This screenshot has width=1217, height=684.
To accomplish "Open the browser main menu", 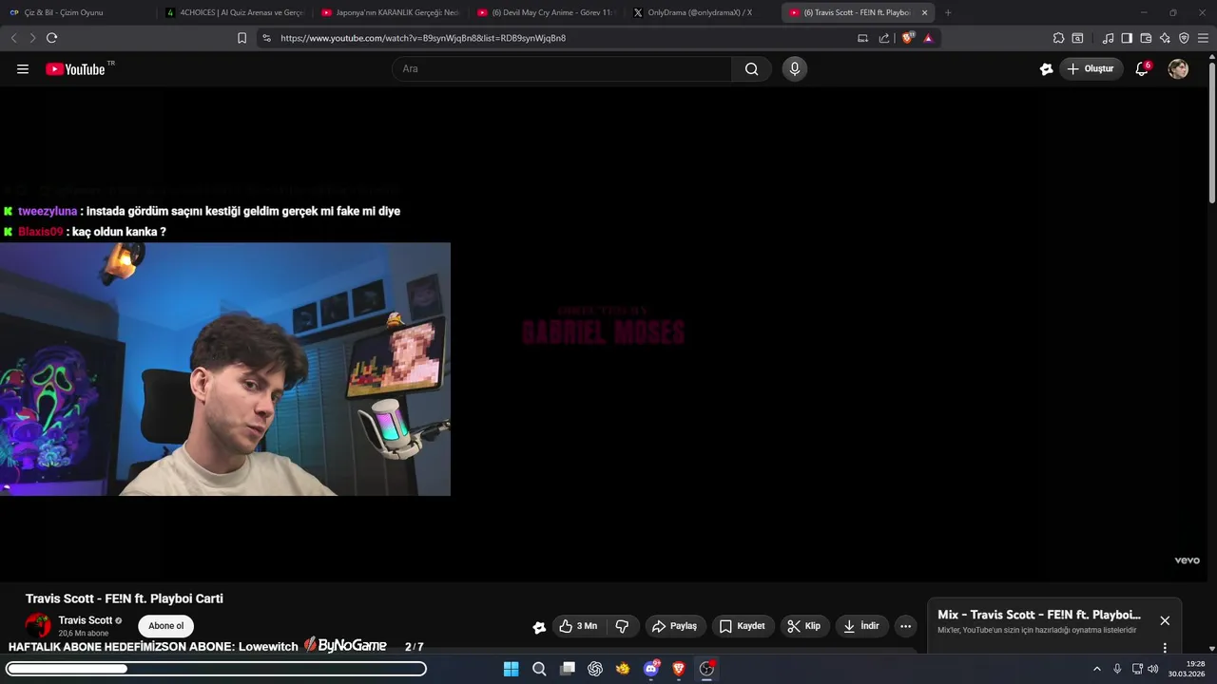I will pos(1203,38).
